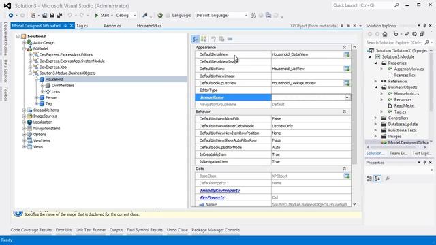
Task: Open the ImageName ellipsis picker button
Action: [x=347, y=97]
